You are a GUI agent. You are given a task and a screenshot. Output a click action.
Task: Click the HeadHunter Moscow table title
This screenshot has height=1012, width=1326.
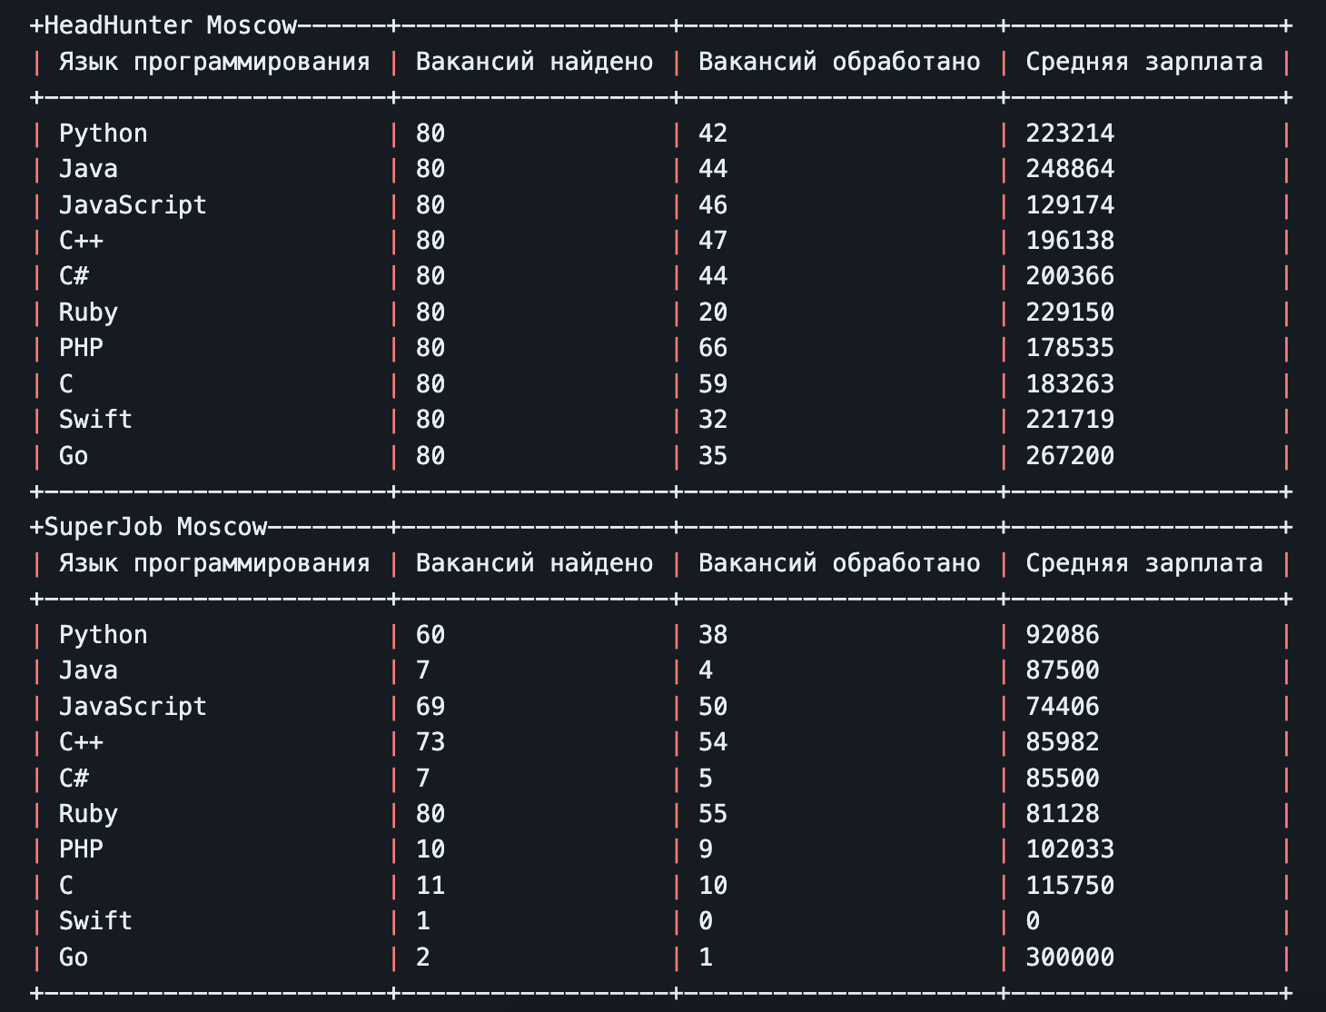pyautogui.click(x=170, y=25)
